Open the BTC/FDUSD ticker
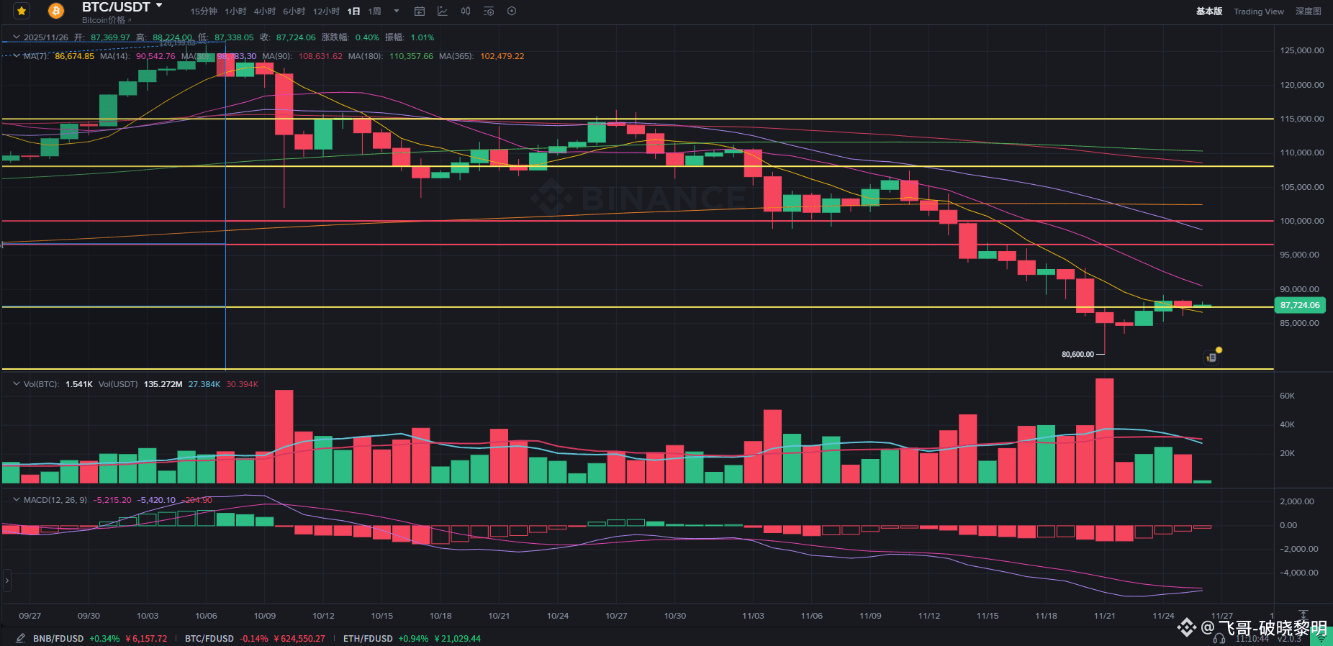The image size is (1333, 646). 255,639
